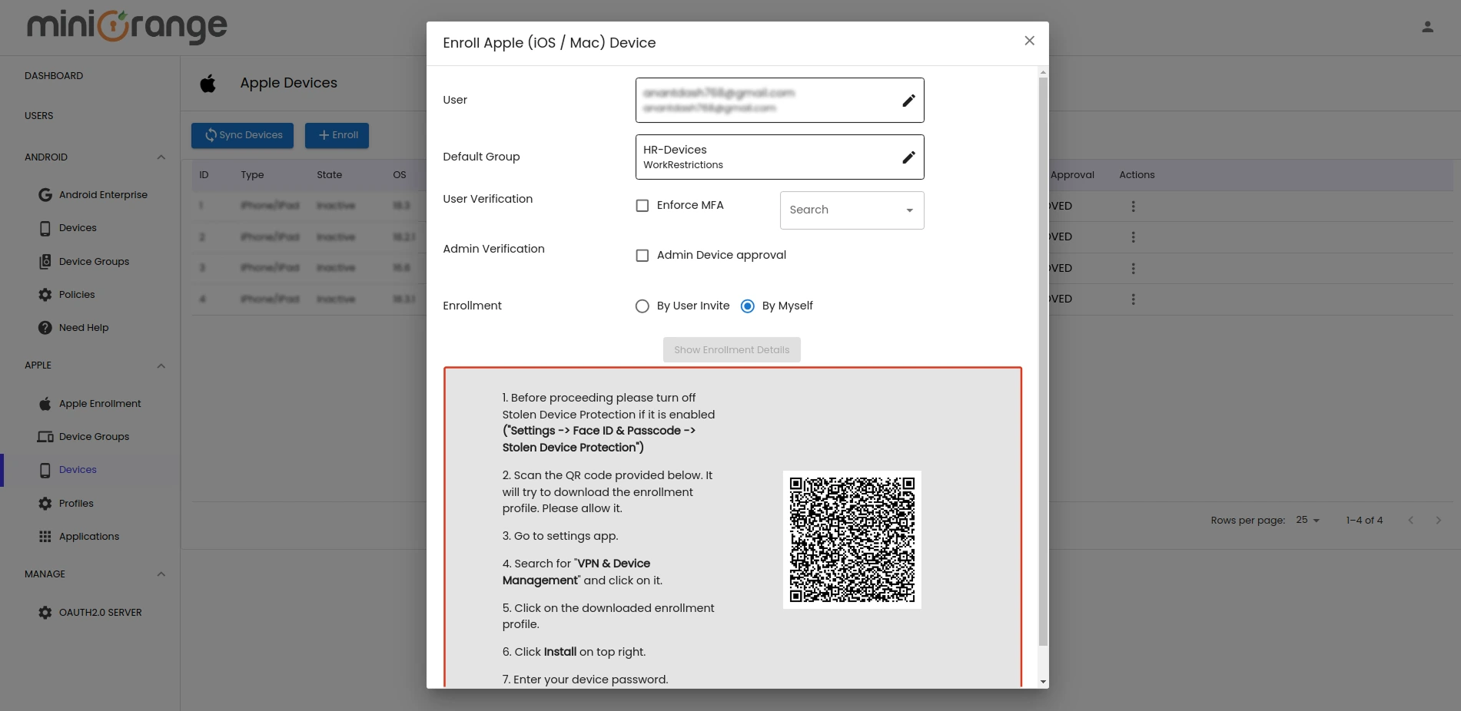Enable the Enforce MFA checkbox

coord(643,205)
